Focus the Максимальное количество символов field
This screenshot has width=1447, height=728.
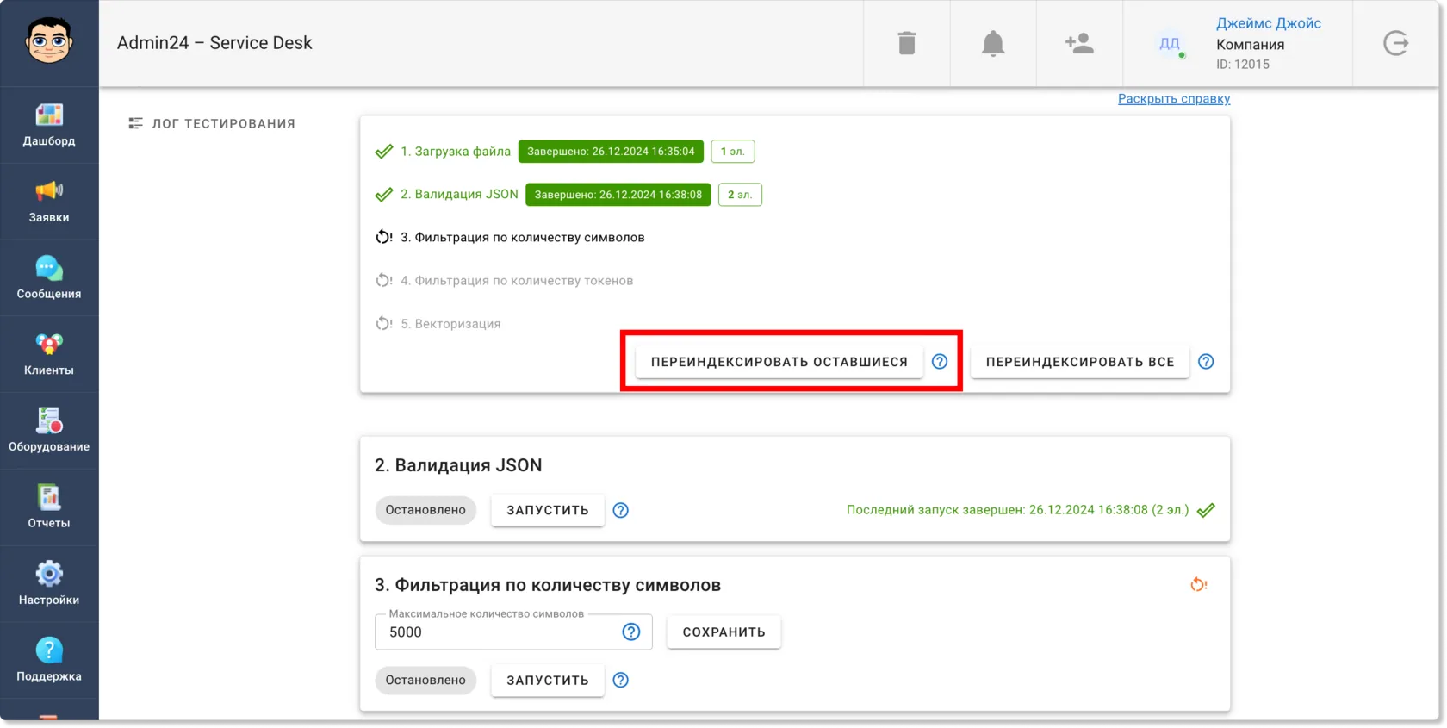click(x=513, y=632)
